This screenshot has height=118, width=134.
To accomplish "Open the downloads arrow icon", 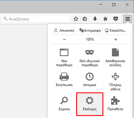I will (95, 19).
